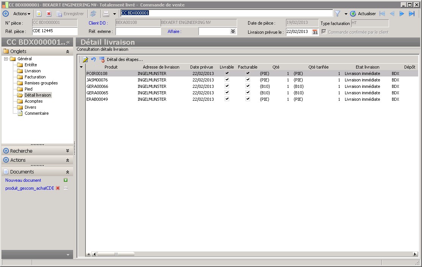Toggle Livrable checkbox for ERAB00049

point(227,99)
